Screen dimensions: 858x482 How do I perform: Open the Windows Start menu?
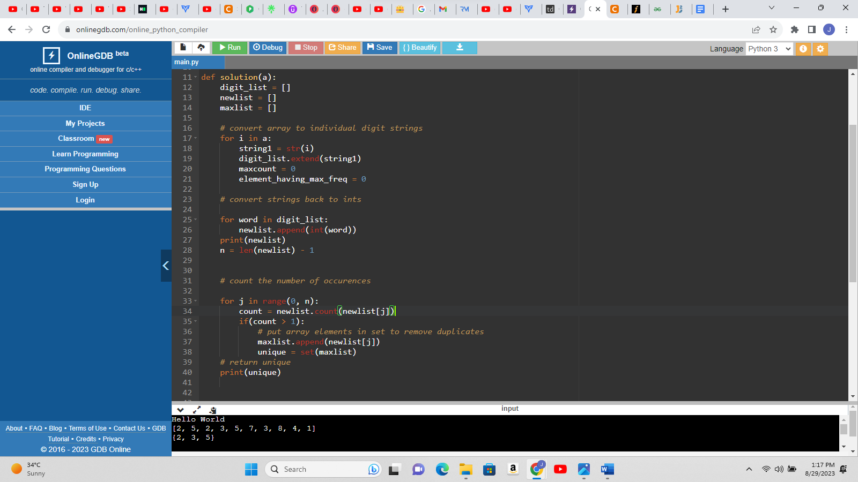251,470
